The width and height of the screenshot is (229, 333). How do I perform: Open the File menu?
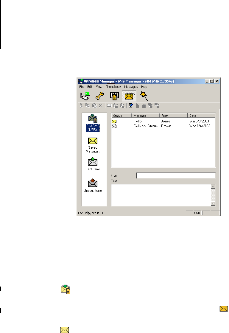pos(82,87)
